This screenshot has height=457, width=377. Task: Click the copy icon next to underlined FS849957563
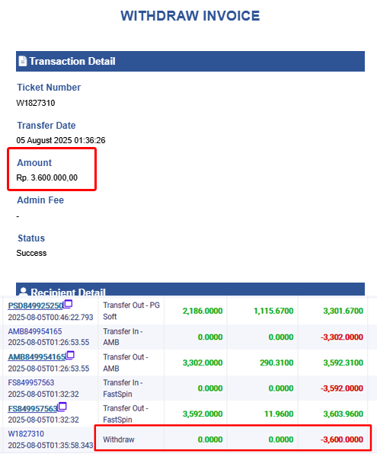point(62,407)
